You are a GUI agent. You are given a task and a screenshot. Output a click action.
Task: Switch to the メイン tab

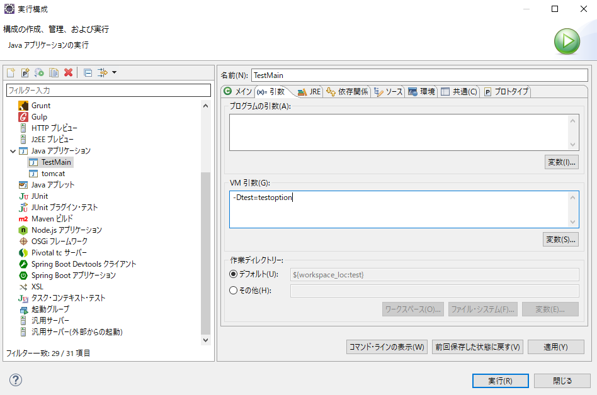pos(238,92)
